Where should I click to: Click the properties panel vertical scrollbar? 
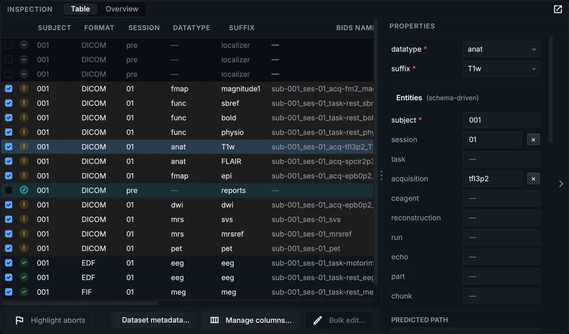click(551, 89)
